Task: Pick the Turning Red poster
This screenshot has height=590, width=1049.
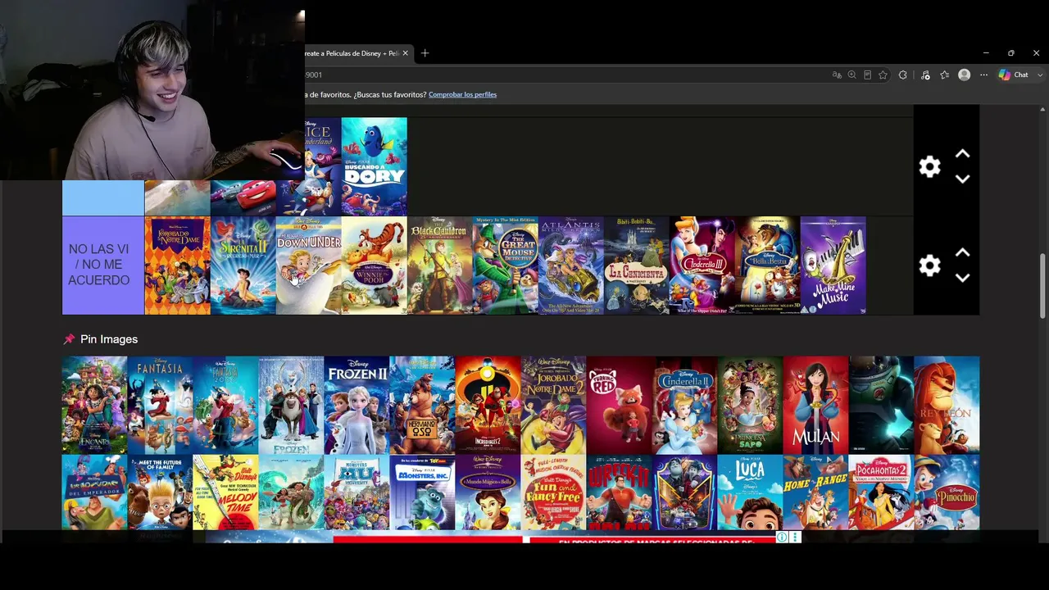Action: click(x=619, y=405)
